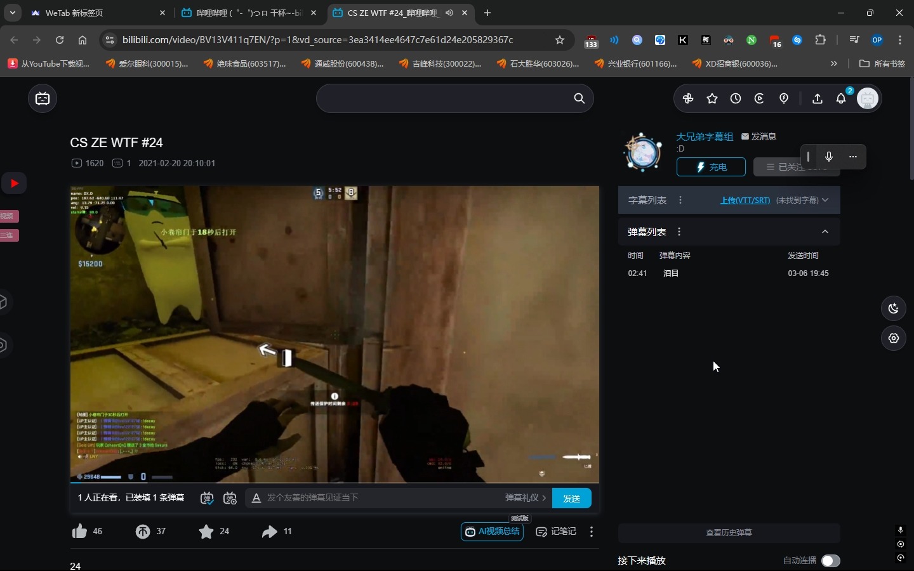914x571 pixels.
Task: Give coins to the video
Action: [x=143, y=531]
